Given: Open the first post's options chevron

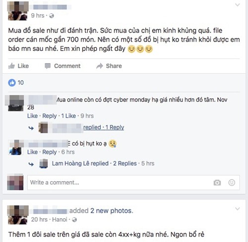Looking at the screenshot, I should tap(238, 5).
